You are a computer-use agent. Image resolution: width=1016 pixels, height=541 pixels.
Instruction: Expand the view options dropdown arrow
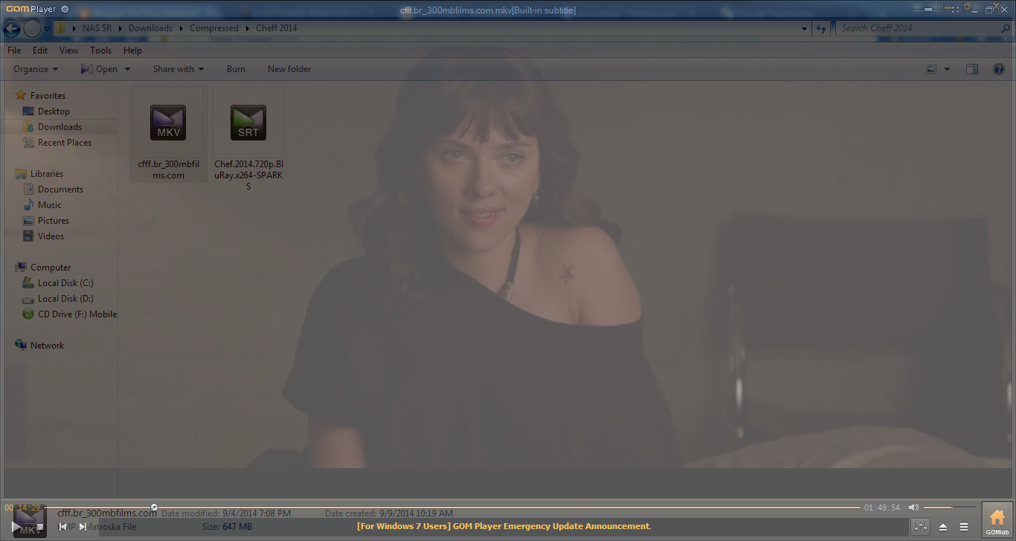(x=947, y=69)
